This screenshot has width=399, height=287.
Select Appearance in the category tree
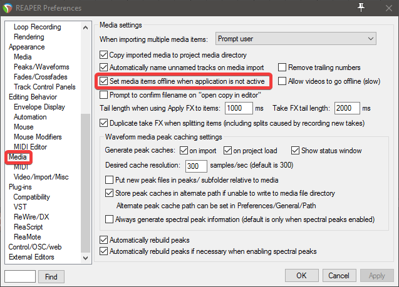[x=26, y=47]
